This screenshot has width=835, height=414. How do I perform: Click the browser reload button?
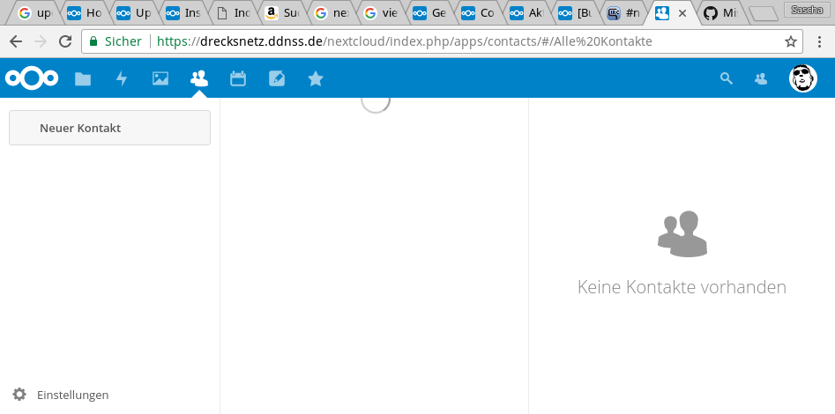point(64,41)
